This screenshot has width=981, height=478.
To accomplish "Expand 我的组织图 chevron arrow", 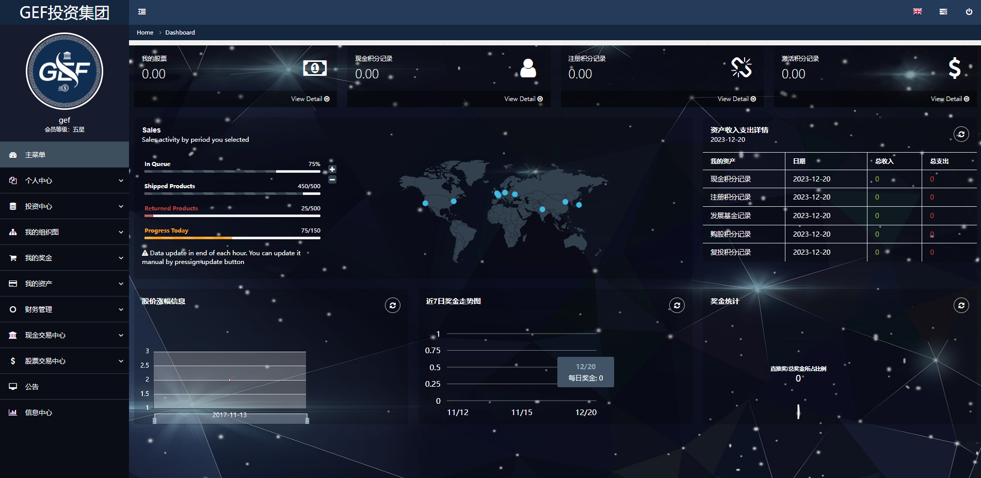I will [121, 232].
